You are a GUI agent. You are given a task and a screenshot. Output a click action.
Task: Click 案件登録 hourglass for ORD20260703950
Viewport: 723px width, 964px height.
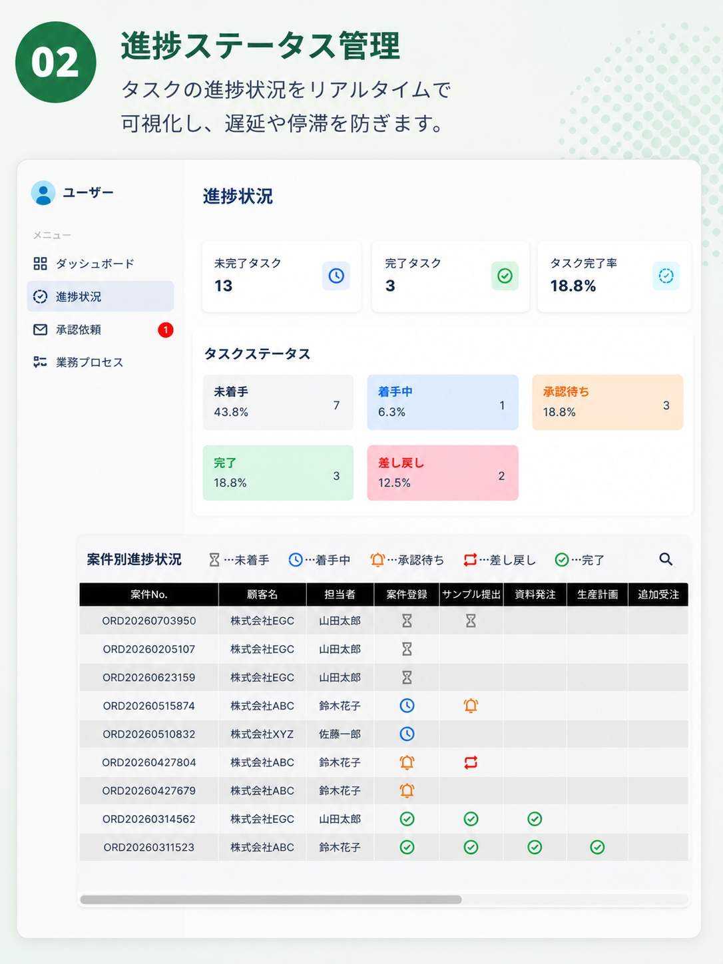click(407, 620)
